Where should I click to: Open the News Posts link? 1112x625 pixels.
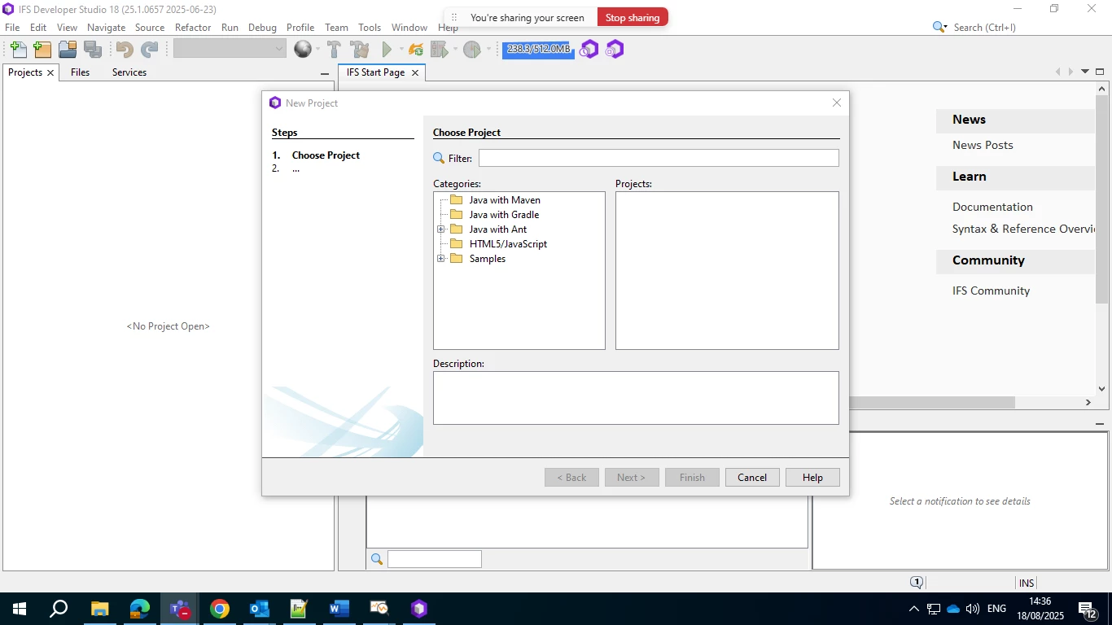(x=983, y=145)
